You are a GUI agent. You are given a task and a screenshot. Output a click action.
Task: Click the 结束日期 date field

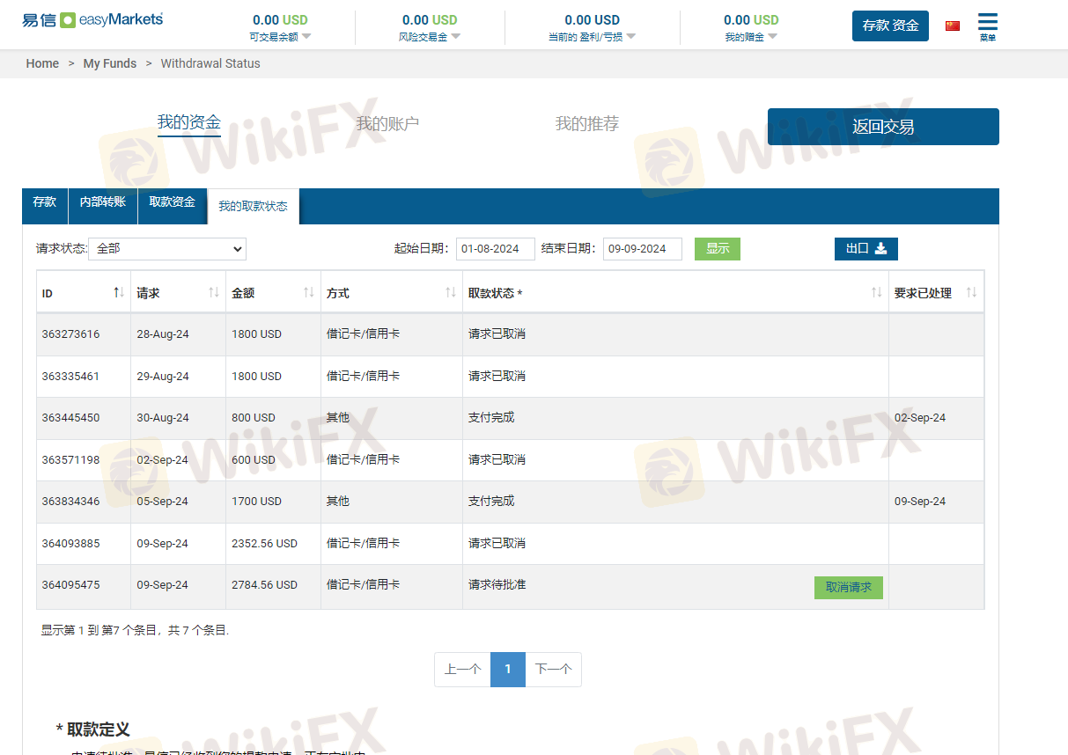tap(643, 249)
